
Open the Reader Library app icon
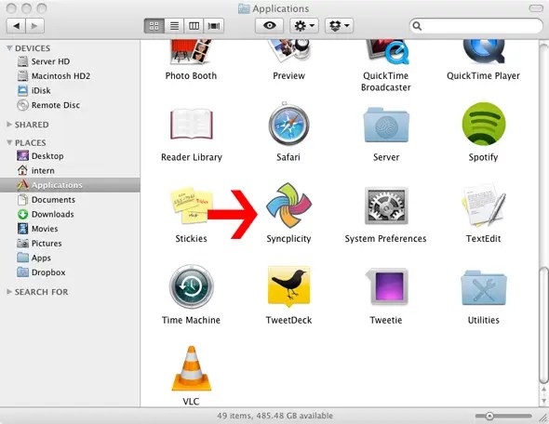pyautogui.click(x=191, y=124)
